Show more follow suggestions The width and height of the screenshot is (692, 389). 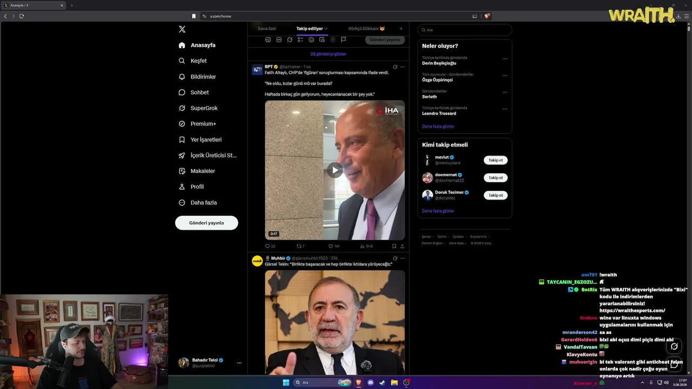438,211
